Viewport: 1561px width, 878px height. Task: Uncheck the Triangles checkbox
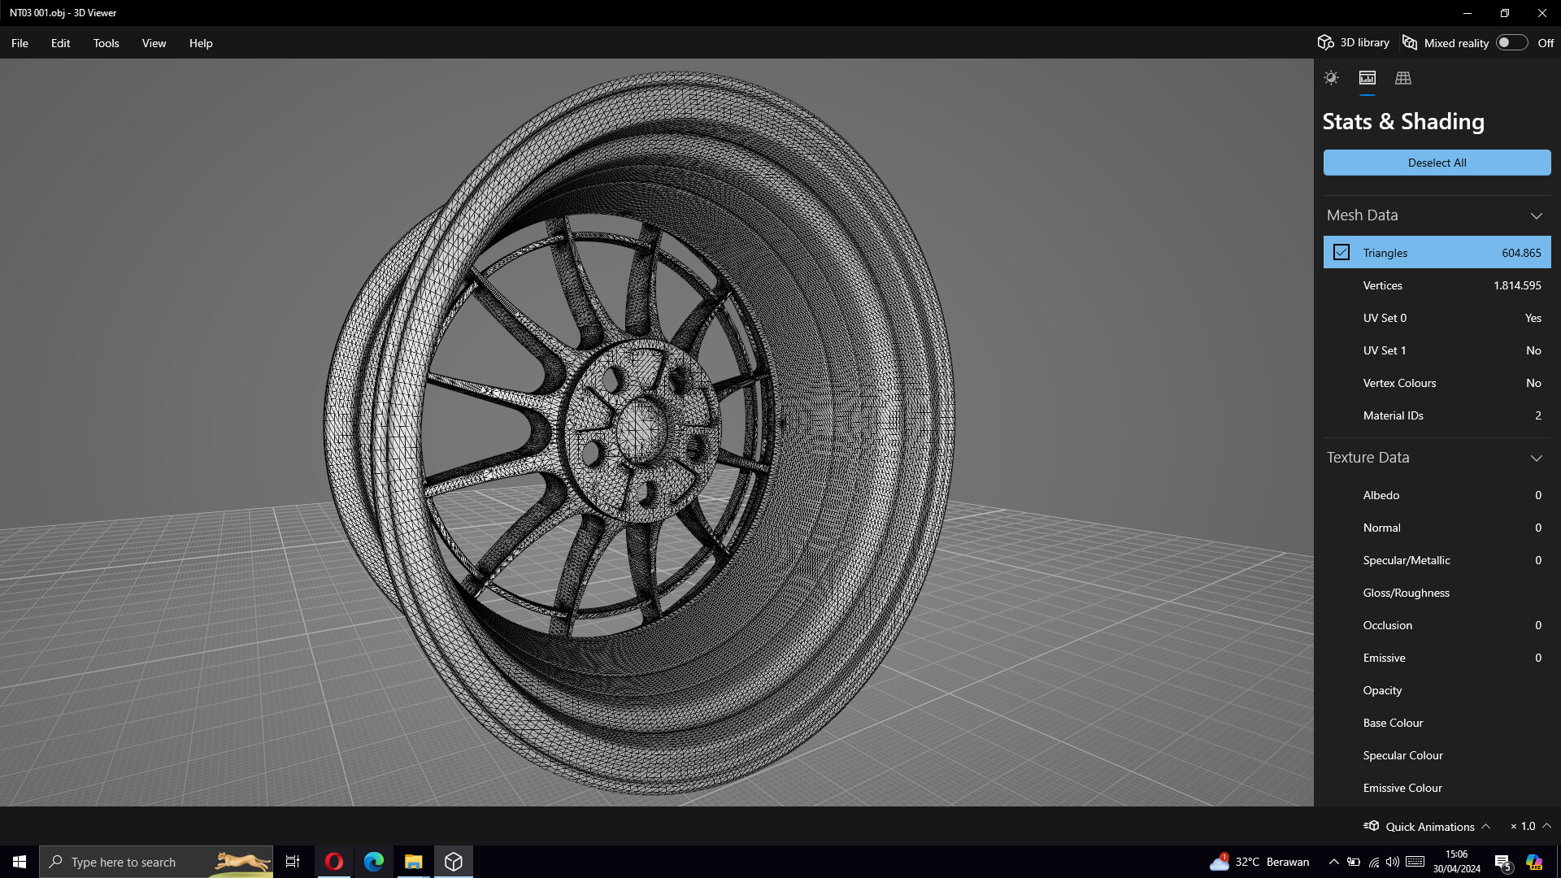click(1341, 253)
